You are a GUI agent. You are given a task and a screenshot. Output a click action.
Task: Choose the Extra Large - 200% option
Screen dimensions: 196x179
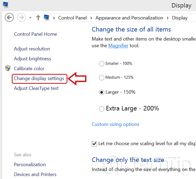[102, 109]
